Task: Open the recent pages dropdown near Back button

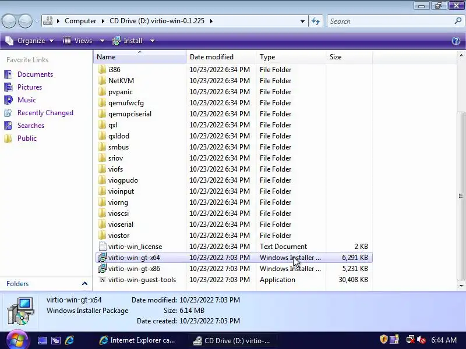Action: (x=37, y=22)
